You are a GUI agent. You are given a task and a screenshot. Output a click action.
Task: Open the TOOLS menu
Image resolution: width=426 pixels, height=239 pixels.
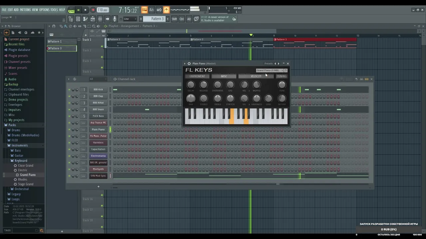pyautogui.click(x=54, y=10)
